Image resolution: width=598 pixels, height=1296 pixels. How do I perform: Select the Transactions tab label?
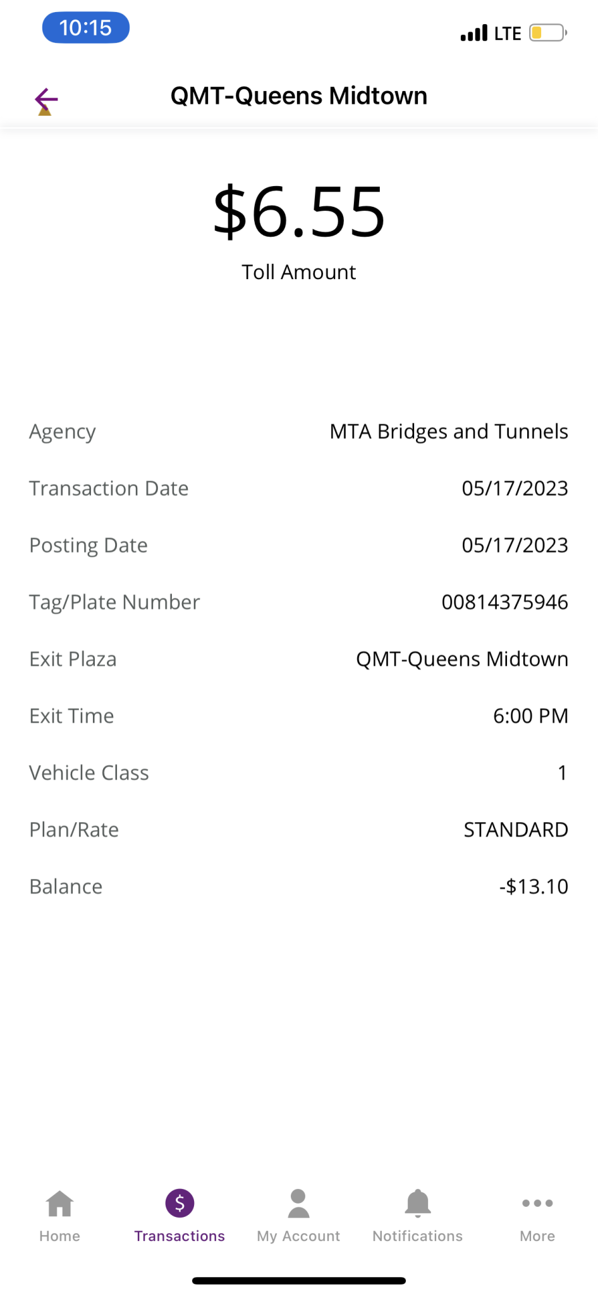(x=180, y=1236)
